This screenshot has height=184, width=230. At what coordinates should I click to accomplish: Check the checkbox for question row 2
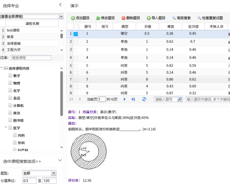click(76, 42)
